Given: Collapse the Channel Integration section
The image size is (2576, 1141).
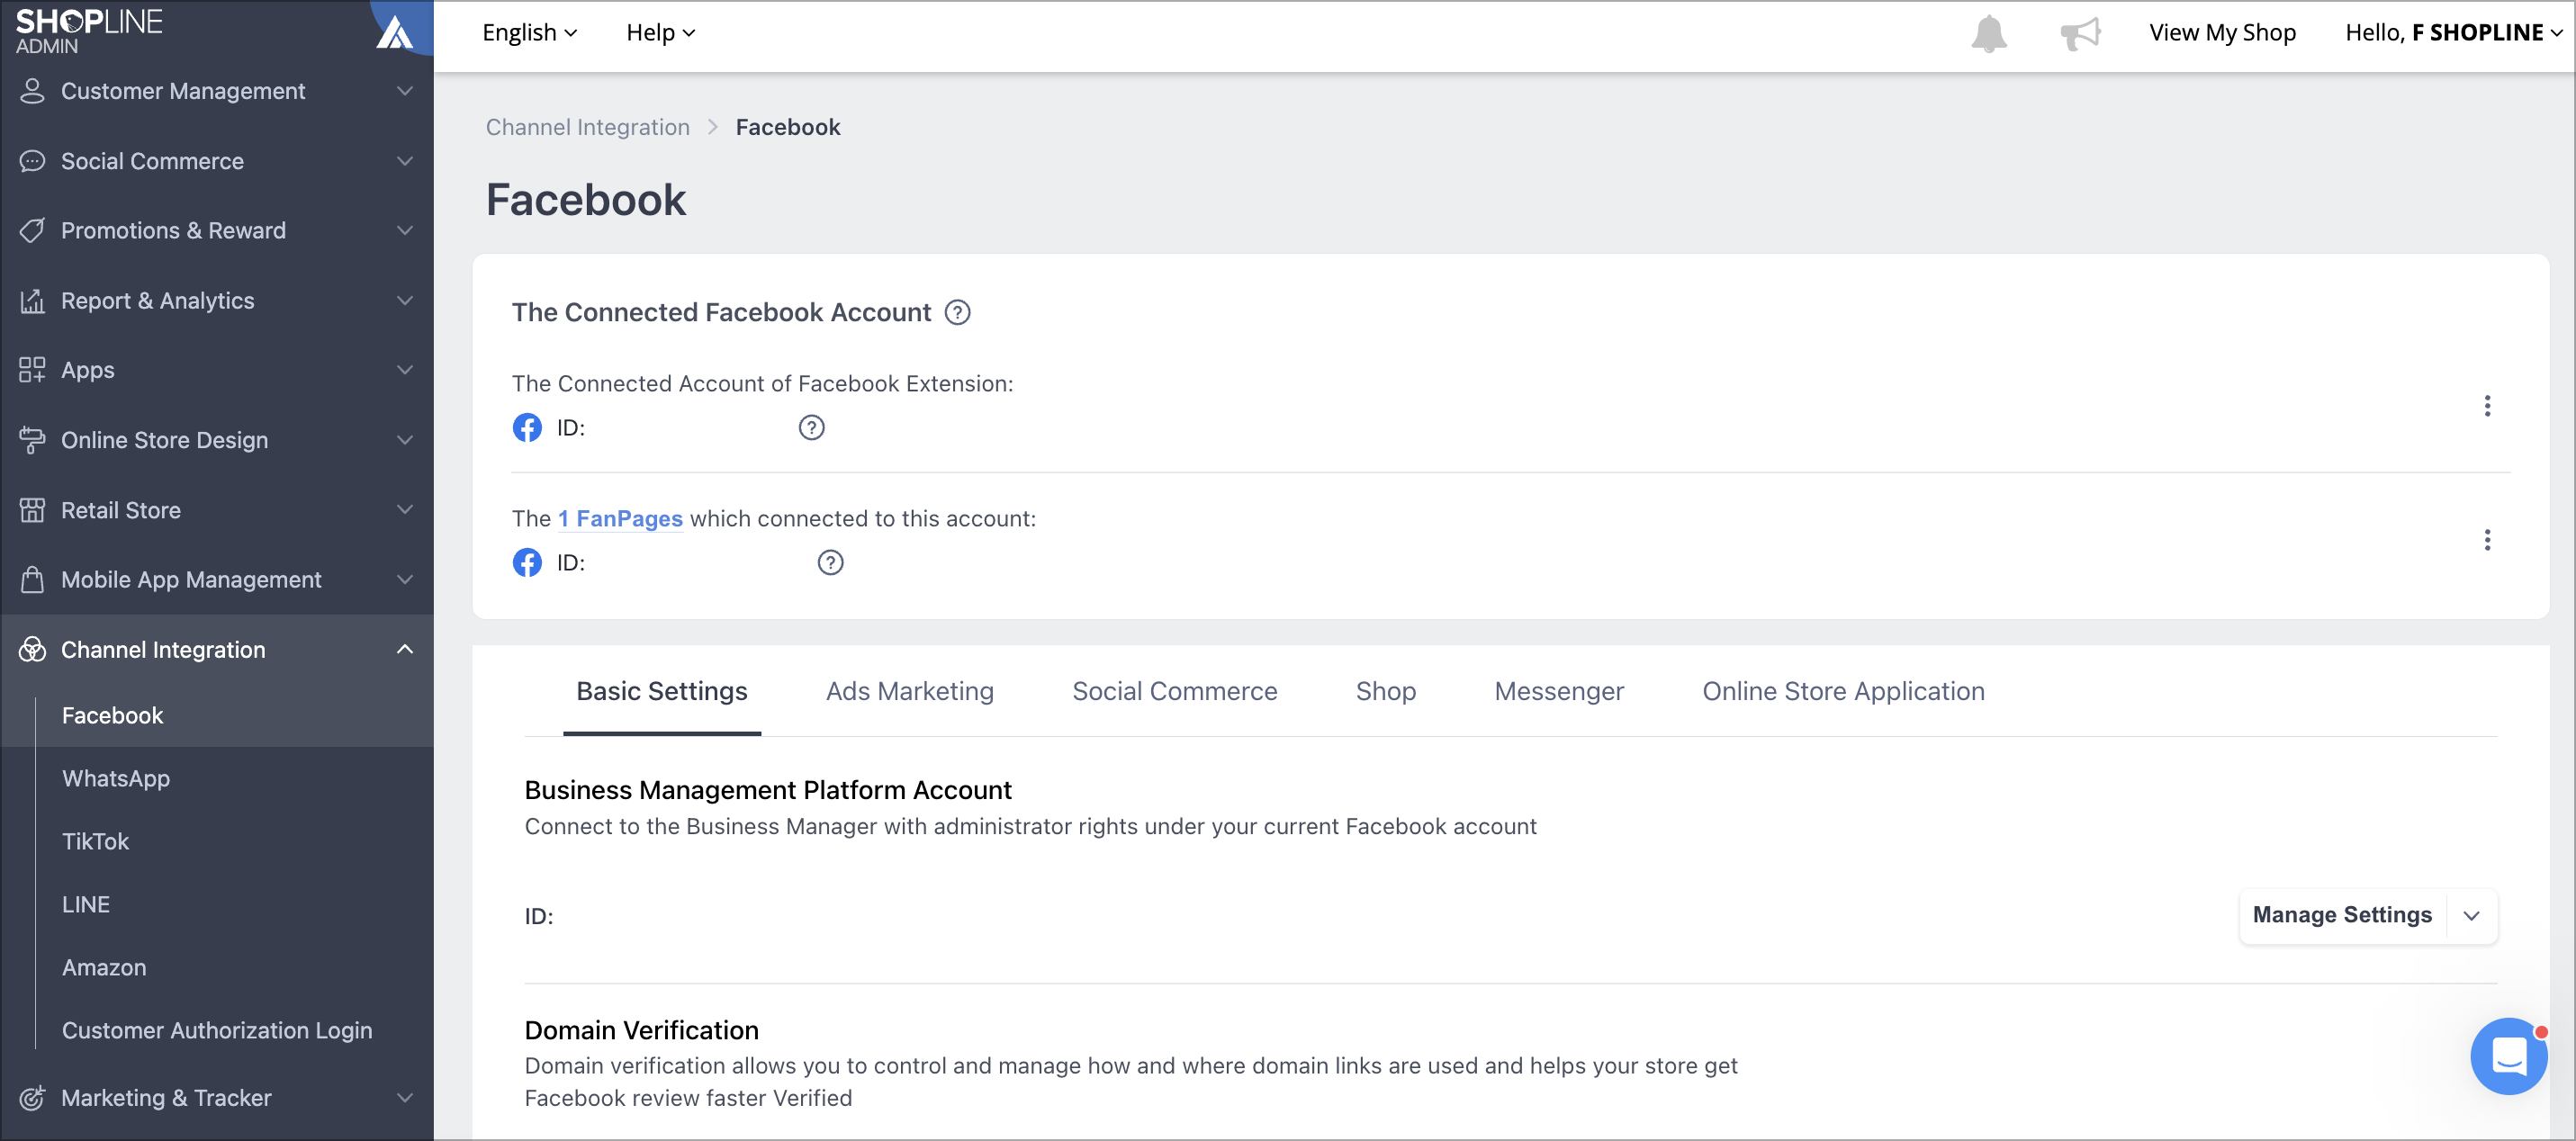Looking at the screenshot, I should 404,650.
